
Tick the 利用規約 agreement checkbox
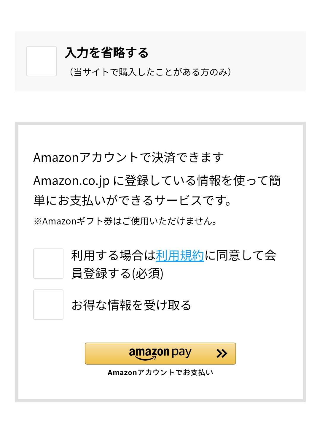48,264
